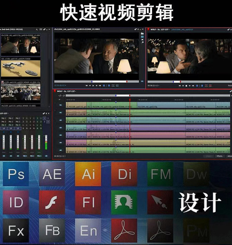
Task: Click the record viewer scrub bar
Action: 189,82
